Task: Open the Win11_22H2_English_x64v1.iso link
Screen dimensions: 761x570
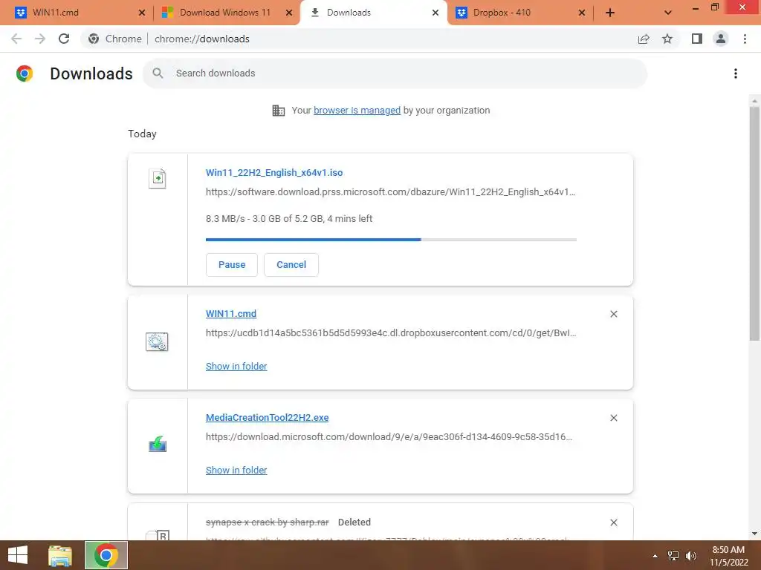Action: click(274, 172)
